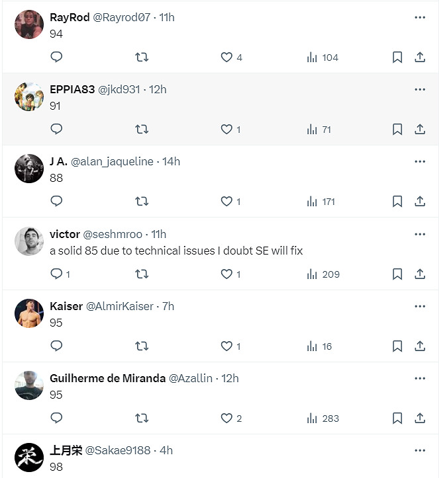This screenshot has height=478, width=439.
Task: Share Guilherme de Miranda's tweet
Action: click(x=420, y=418)
